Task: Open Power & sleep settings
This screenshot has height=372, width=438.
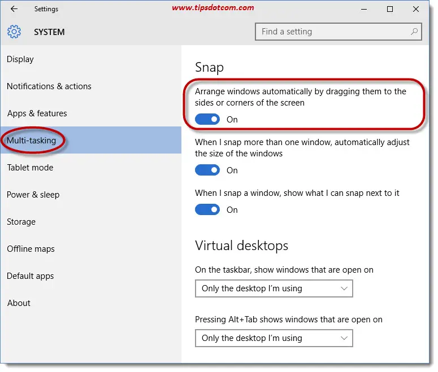Action: click(91, 195)
